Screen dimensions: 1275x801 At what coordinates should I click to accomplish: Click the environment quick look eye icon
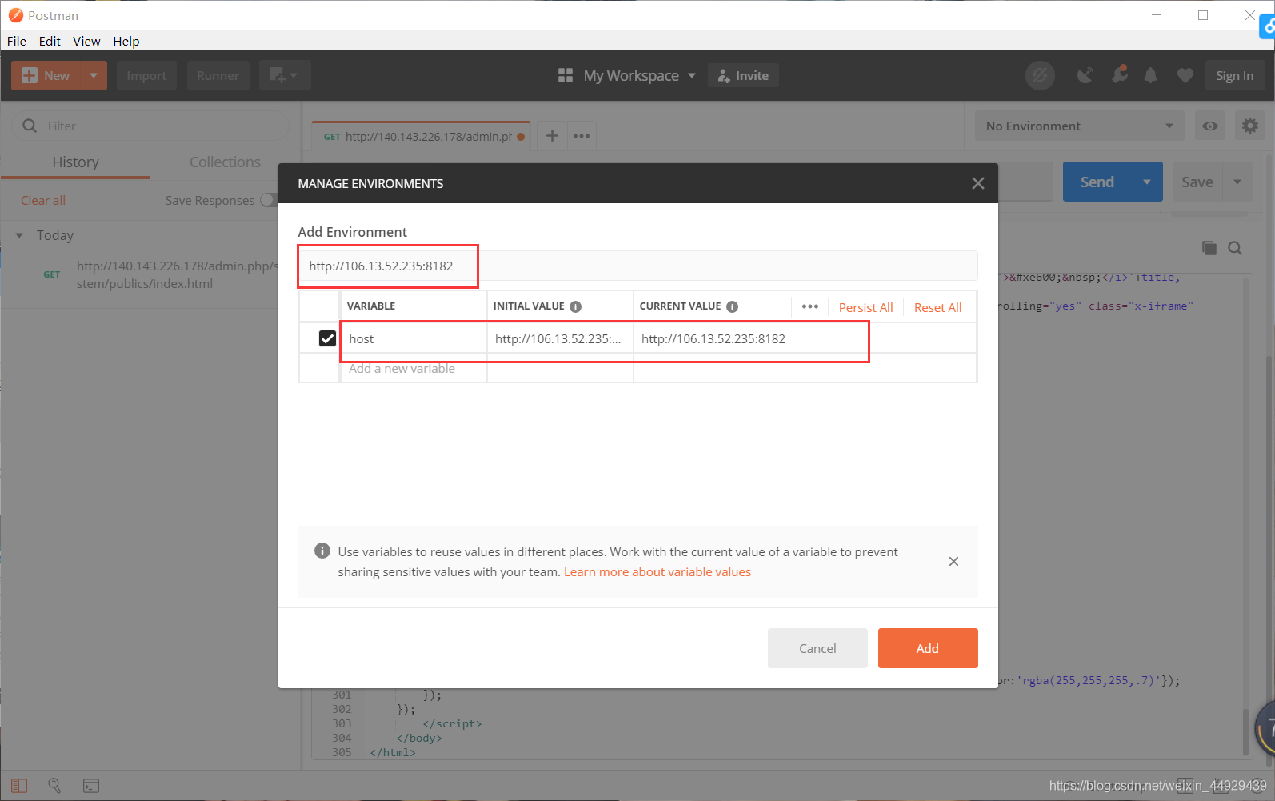(1210, 126)
